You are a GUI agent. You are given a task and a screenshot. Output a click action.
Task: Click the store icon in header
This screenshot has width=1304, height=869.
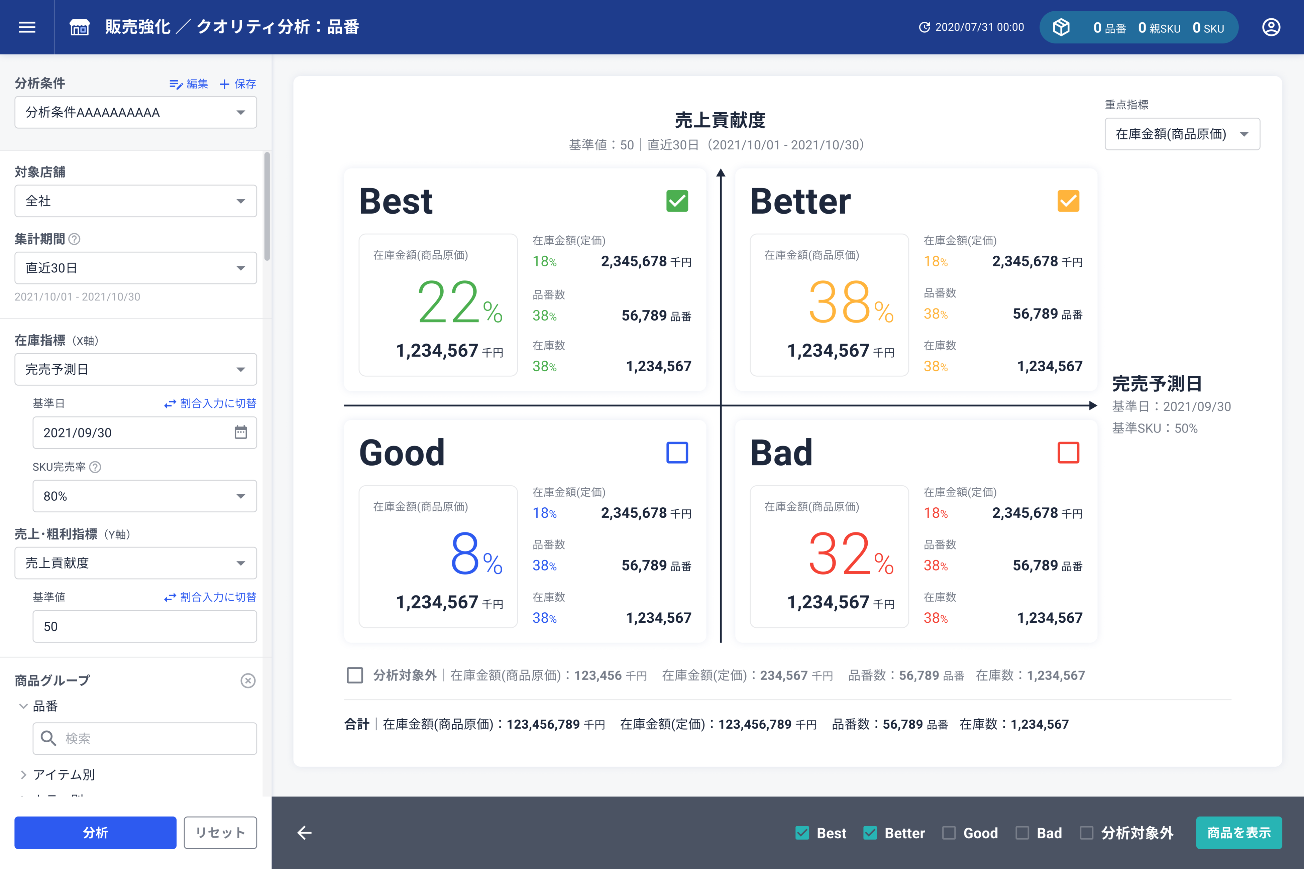pyautogui.click(x=79, y=27)
